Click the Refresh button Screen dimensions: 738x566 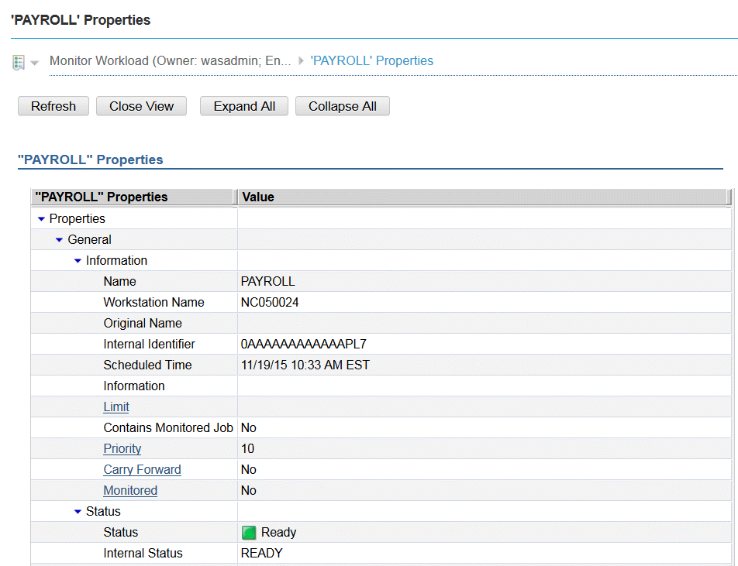[x=53, y=106]
